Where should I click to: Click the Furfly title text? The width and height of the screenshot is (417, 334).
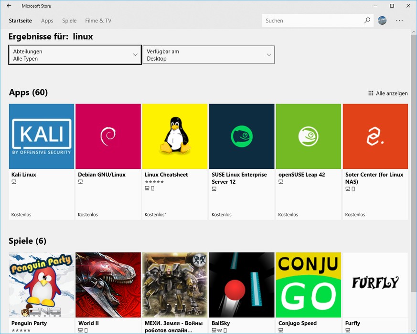pos(353,323)
